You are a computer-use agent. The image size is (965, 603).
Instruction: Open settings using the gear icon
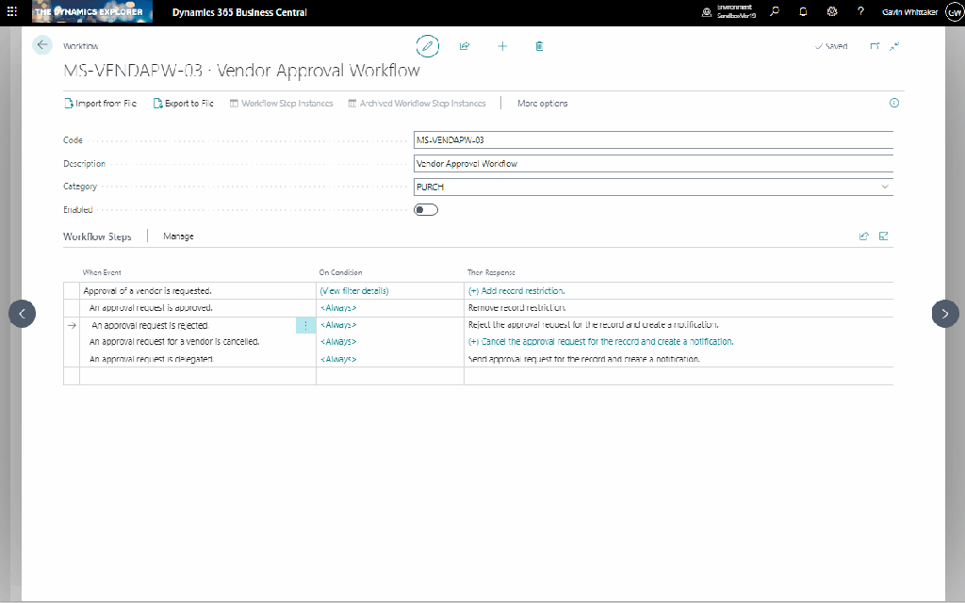tap(830, 11)
